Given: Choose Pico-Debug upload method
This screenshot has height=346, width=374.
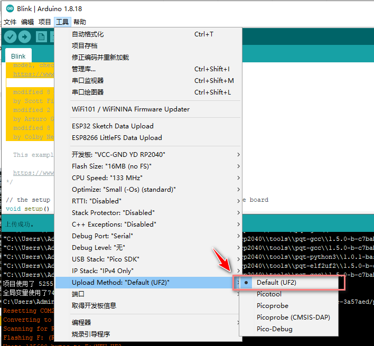Looking at the screenshot, I should point(289,329).
